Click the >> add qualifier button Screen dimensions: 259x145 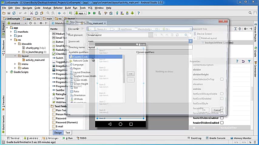(131, 74)
